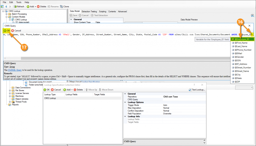Image resolution: width=256 pixels, height=146 pixels.
Task: Click the horizontal scrollbar under the query text
Action: (102, 58)
